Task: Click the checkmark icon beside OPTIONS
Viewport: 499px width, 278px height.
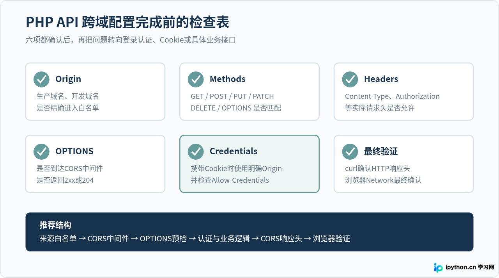Action: coord(41,151)
